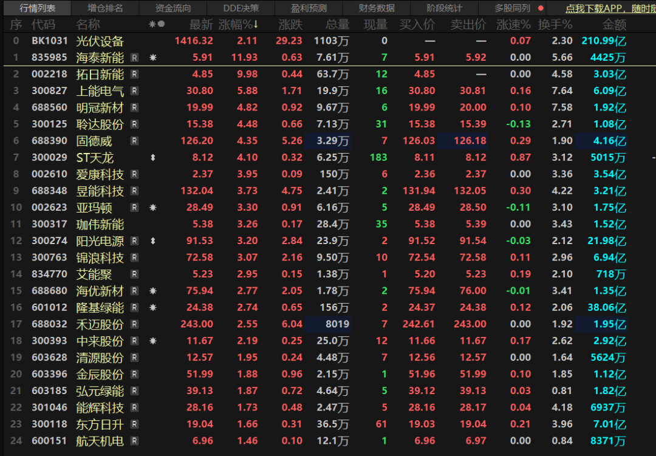The image size is (656, 456).
Task: Select stock code 601012
Action: [x=49, y=307]
